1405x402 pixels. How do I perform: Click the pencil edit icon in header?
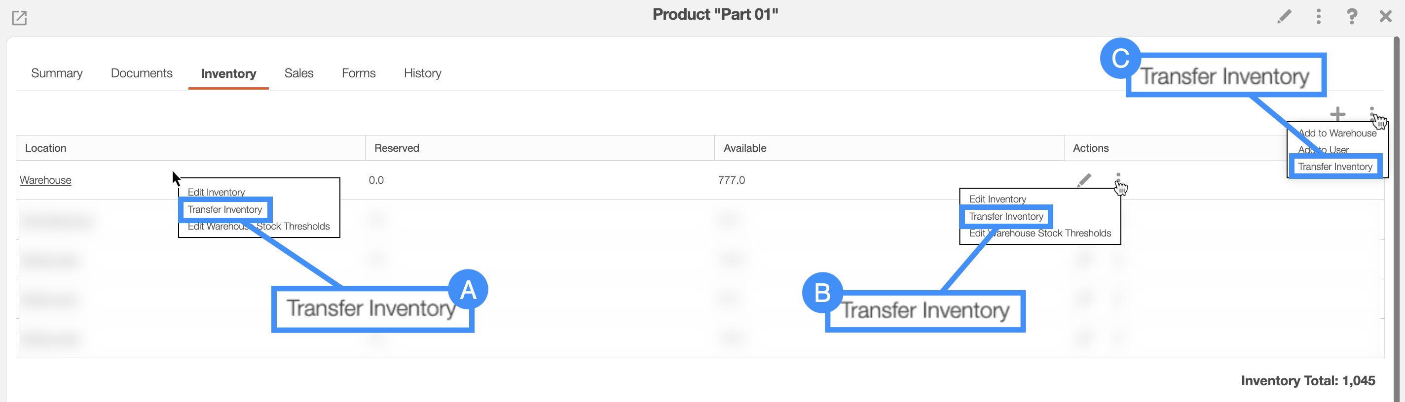click(x=1284, y=16)
